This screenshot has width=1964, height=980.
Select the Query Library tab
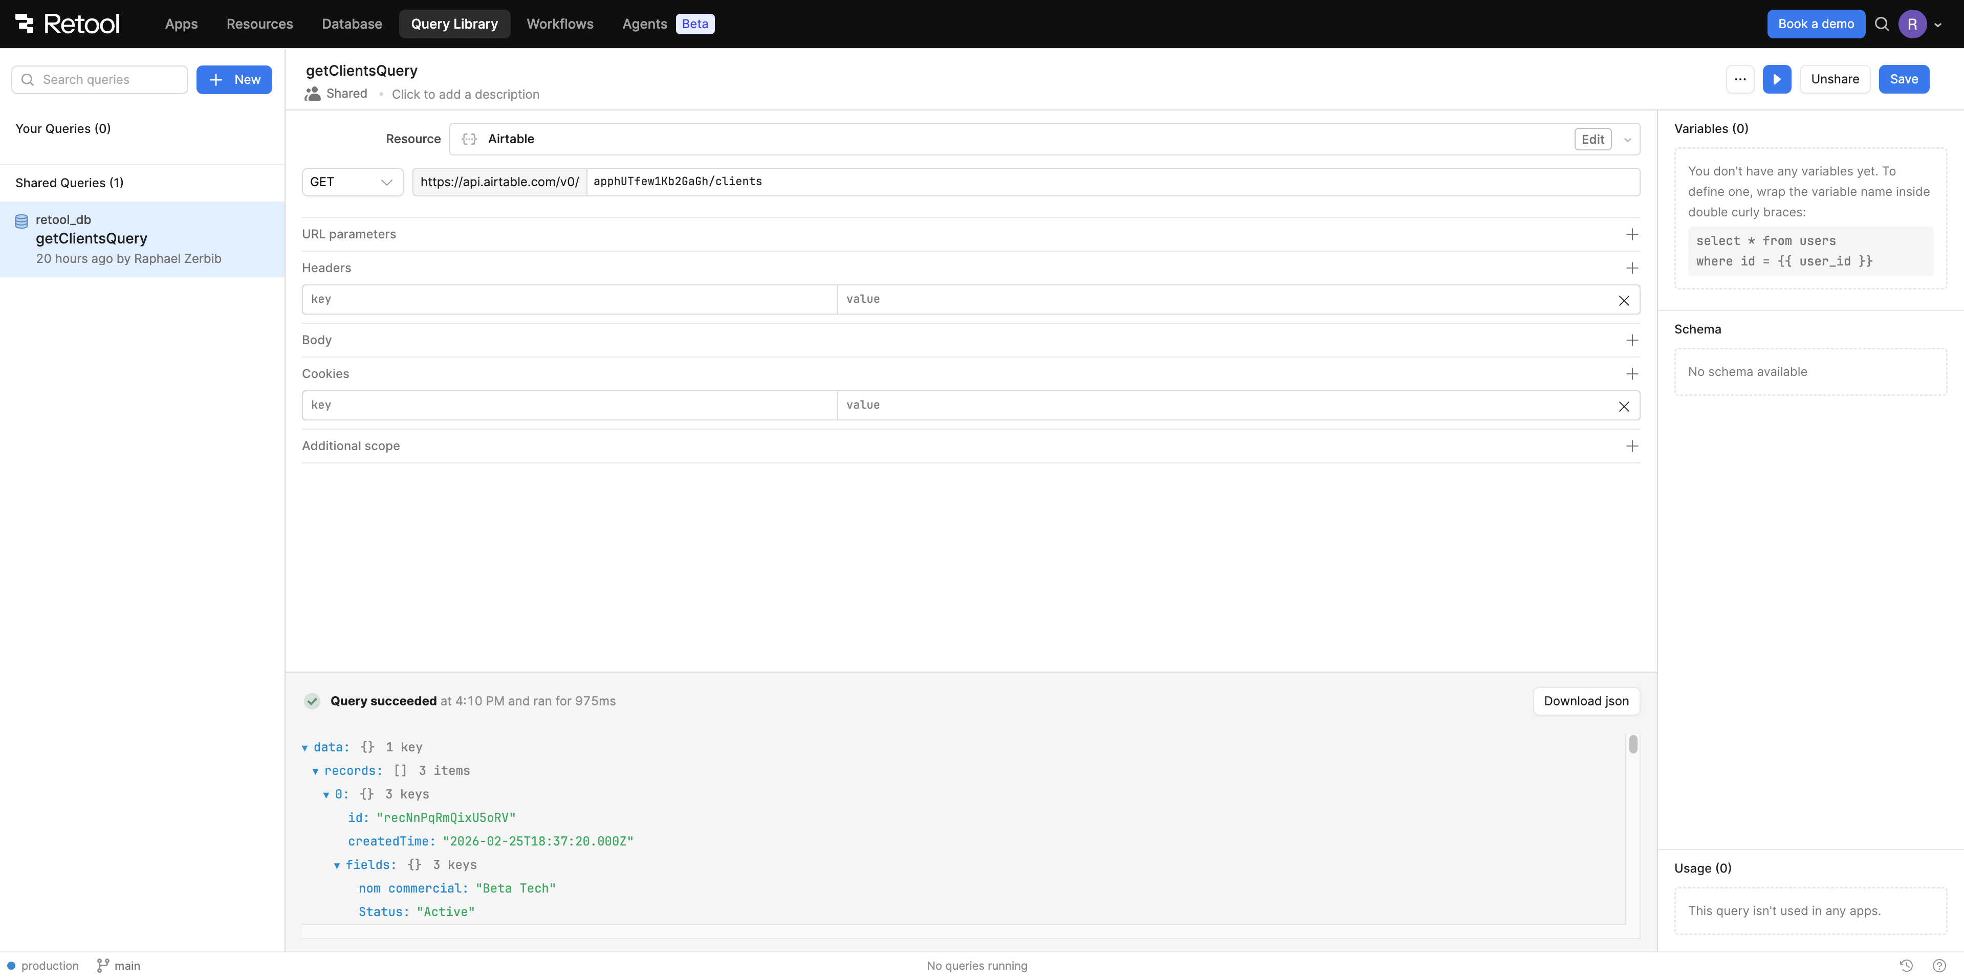(454, 24)
